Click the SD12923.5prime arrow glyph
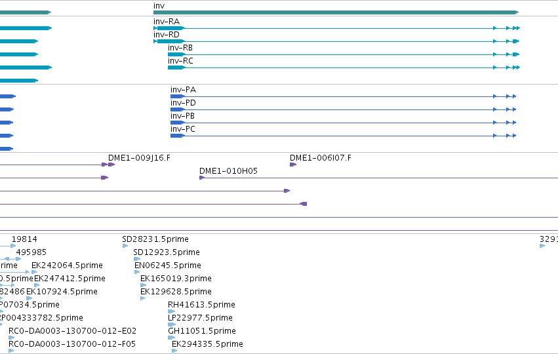Image resolution: width=558 pixels, height=354 pixels. (137, 259)
